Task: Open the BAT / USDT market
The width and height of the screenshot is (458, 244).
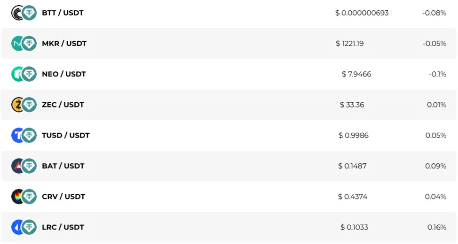Action: click(63, 166)
